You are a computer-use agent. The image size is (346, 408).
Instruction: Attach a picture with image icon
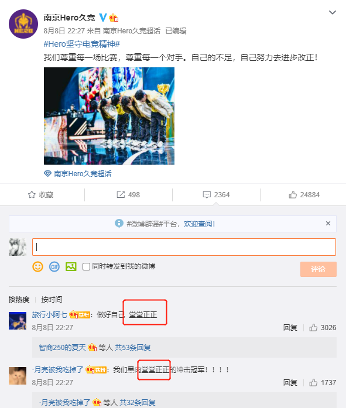coord(71,267)
